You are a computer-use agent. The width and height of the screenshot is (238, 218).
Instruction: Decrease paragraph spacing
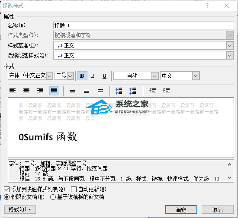pos(133,91)
